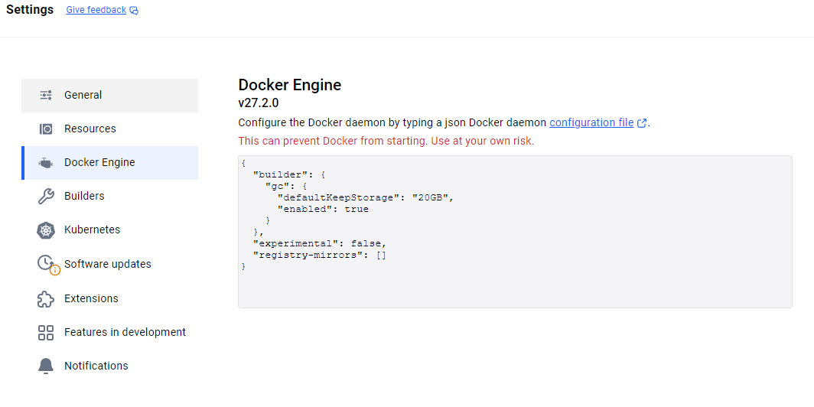Click the v27.2.0 version text
814x407 pixels.
click(259, 103)
